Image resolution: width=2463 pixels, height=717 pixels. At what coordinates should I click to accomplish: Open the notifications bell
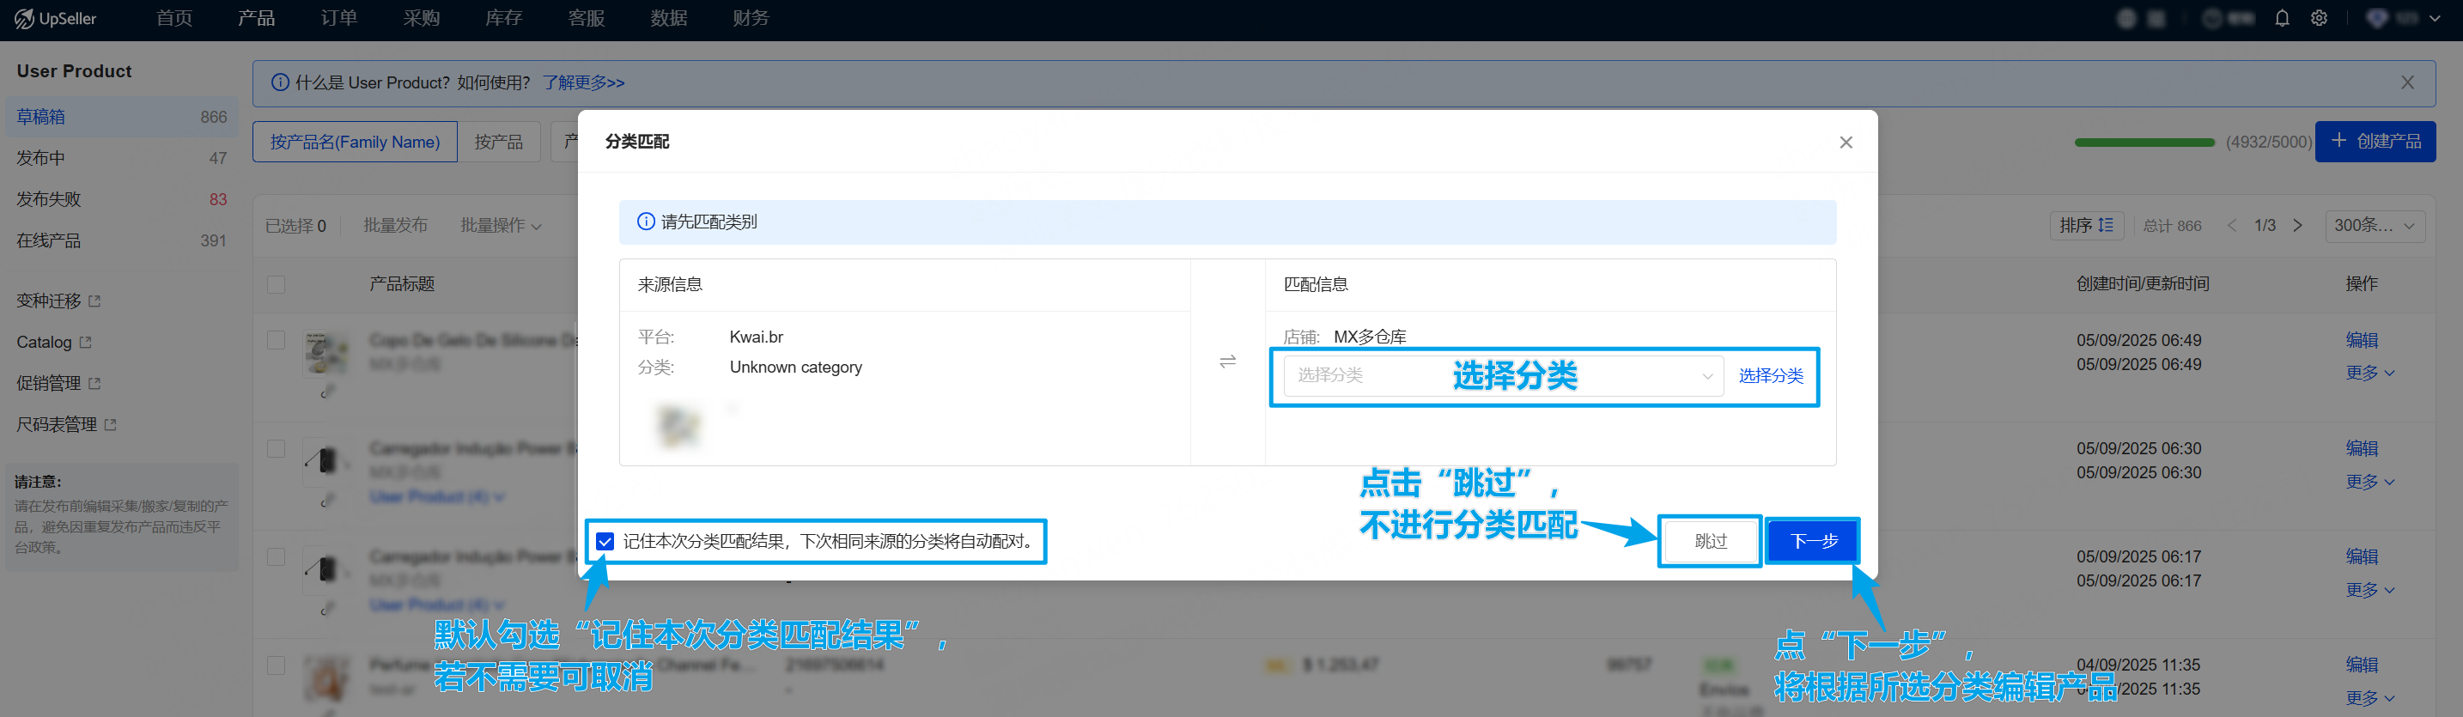coord(2281,18)
